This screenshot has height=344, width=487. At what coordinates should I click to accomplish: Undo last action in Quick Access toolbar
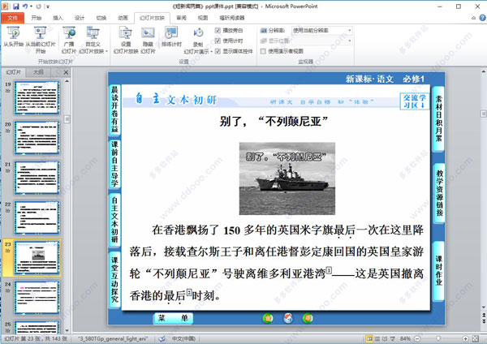25,6
